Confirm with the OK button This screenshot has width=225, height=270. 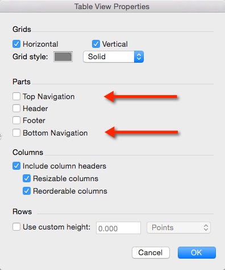tap(197, 252)
